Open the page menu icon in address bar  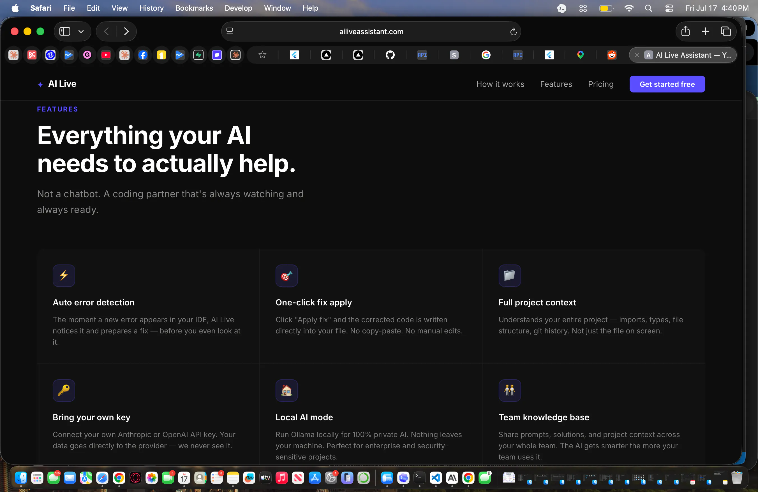[230, 31]
